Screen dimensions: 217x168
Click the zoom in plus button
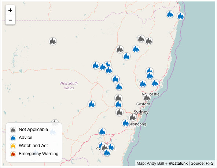[x=10, y=10]
